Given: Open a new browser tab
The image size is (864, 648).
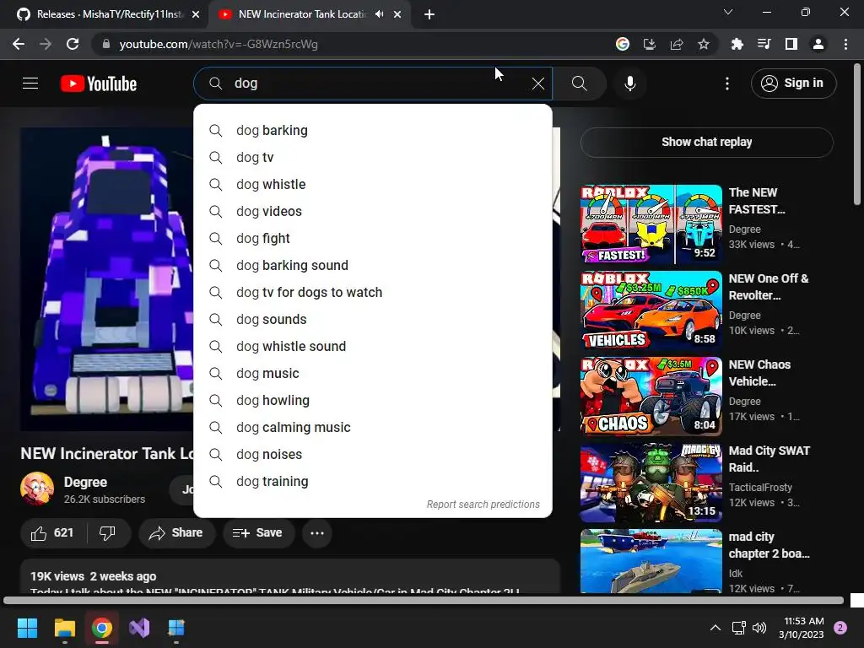Looking at the screenshot, I should [429, 15].
